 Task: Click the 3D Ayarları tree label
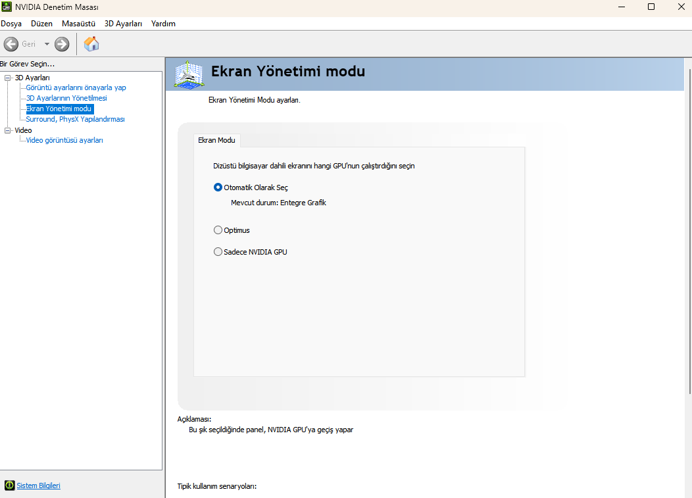(32, 78)
